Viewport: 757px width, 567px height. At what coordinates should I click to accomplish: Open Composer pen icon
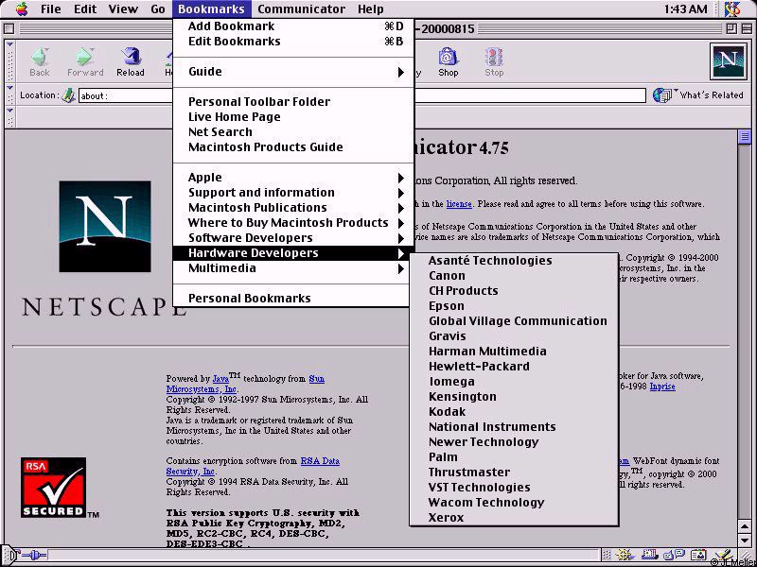[723, 555]
